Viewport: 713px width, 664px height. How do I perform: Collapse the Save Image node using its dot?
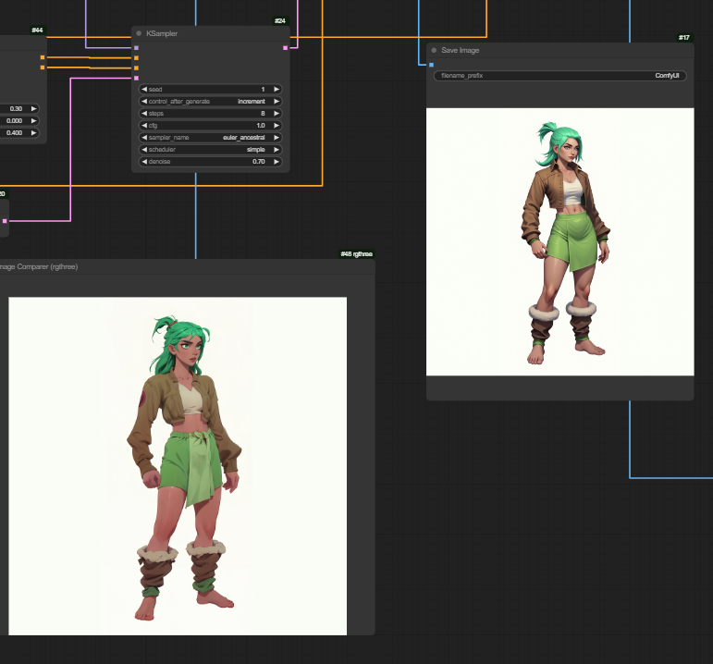click(434, 50)
